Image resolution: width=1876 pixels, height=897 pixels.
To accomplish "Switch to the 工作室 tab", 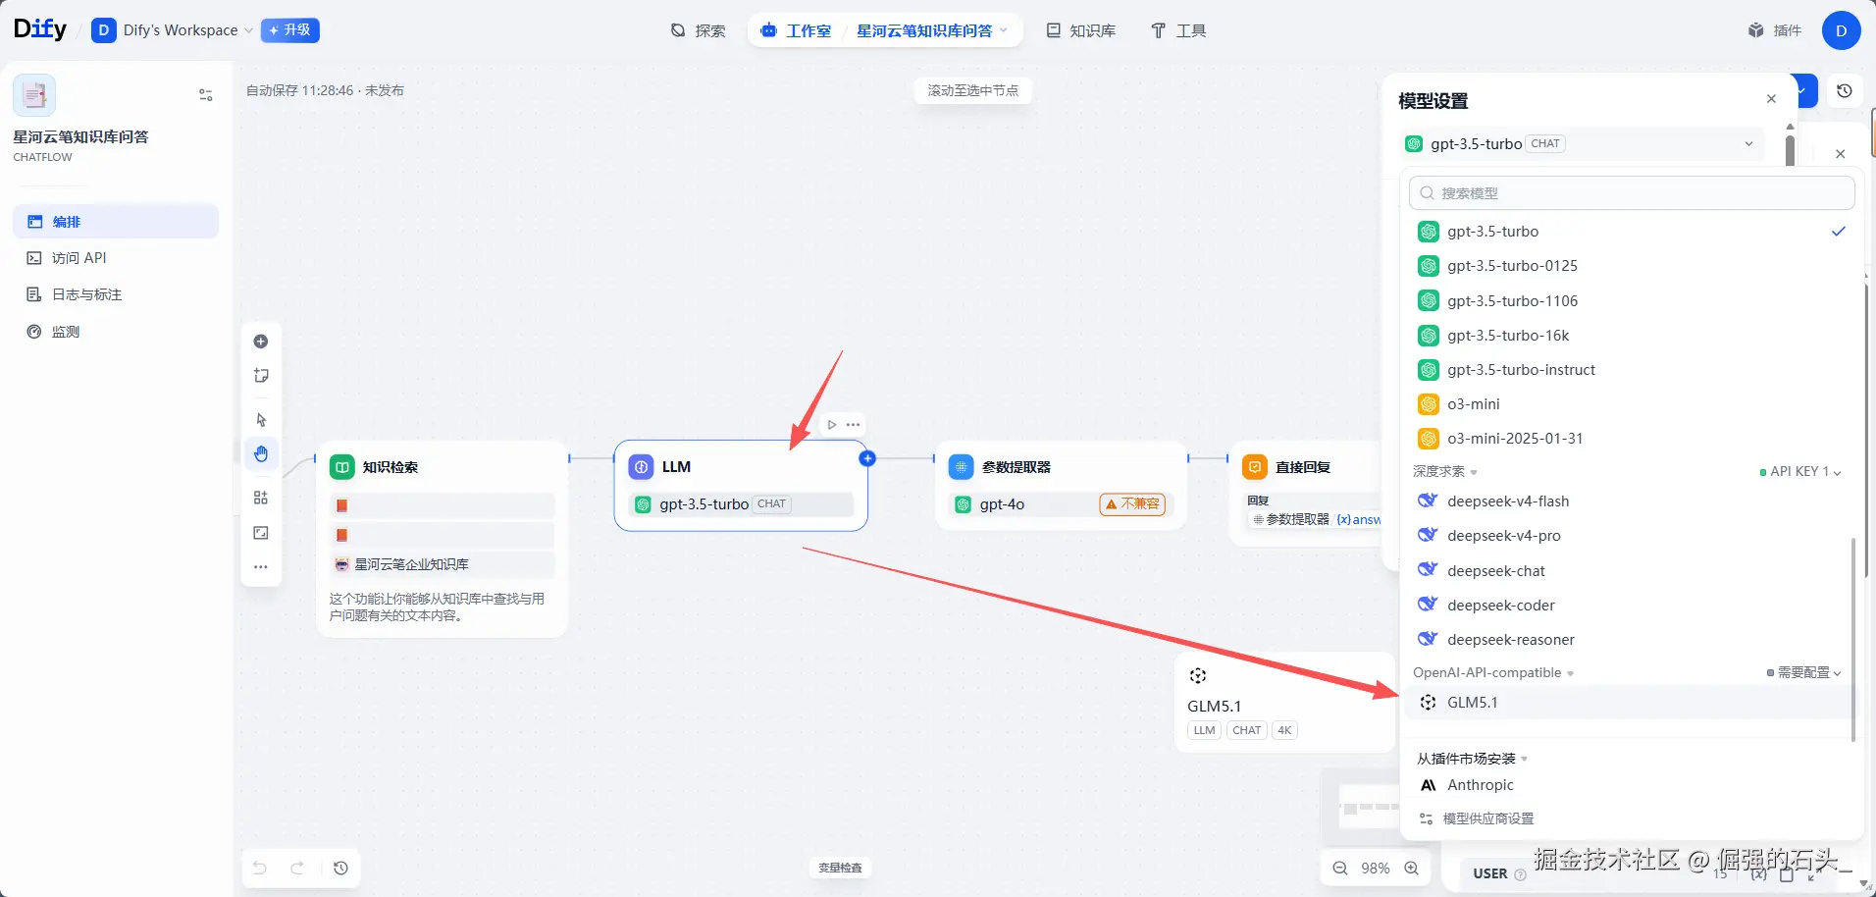I will (x=797, y=30).
